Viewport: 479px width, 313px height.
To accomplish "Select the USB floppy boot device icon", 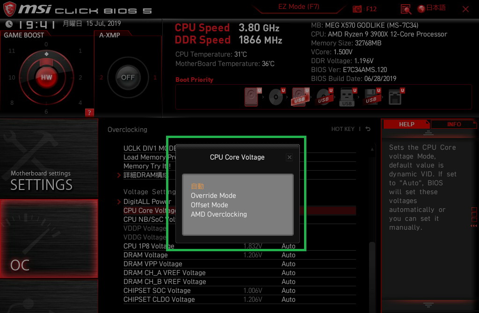I will (372, 97).
